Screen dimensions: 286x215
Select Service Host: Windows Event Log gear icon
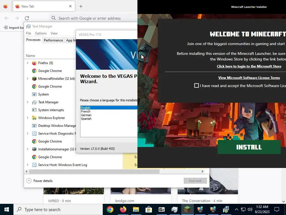point(34,165)
